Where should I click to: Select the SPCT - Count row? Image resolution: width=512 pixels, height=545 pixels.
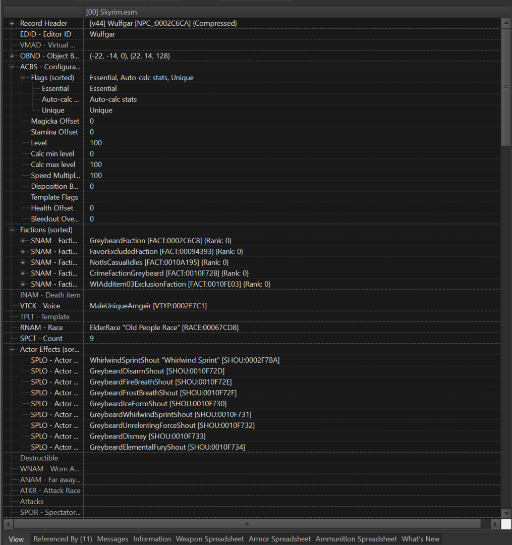pyautogui.click(x=252, y=339)
